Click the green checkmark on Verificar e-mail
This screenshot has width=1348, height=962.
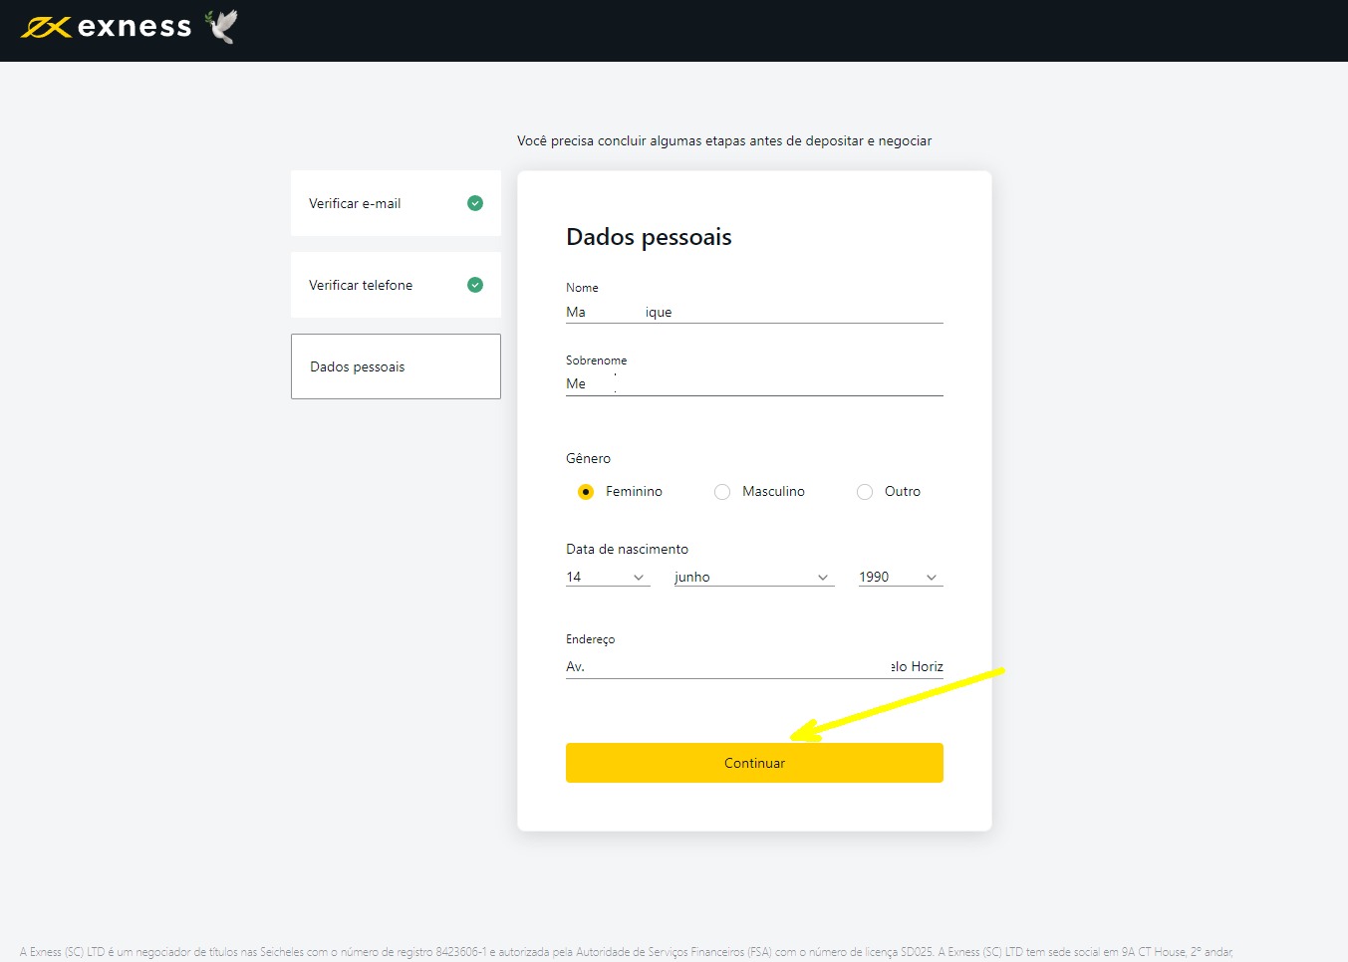coord(475,202)
